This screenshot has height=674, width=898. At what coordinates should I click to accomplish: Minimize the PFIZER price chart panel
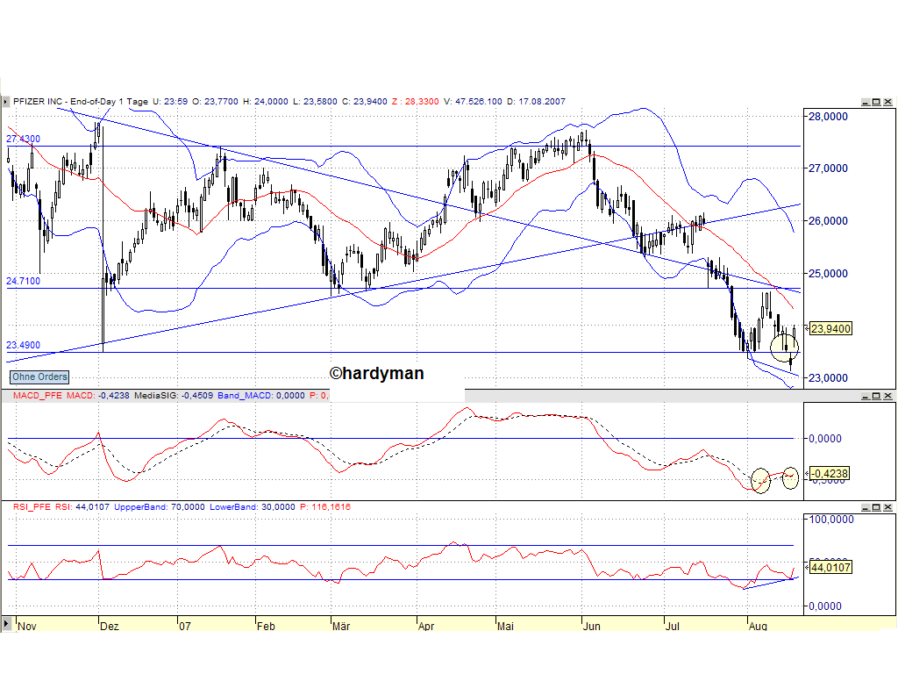point(866,102)
